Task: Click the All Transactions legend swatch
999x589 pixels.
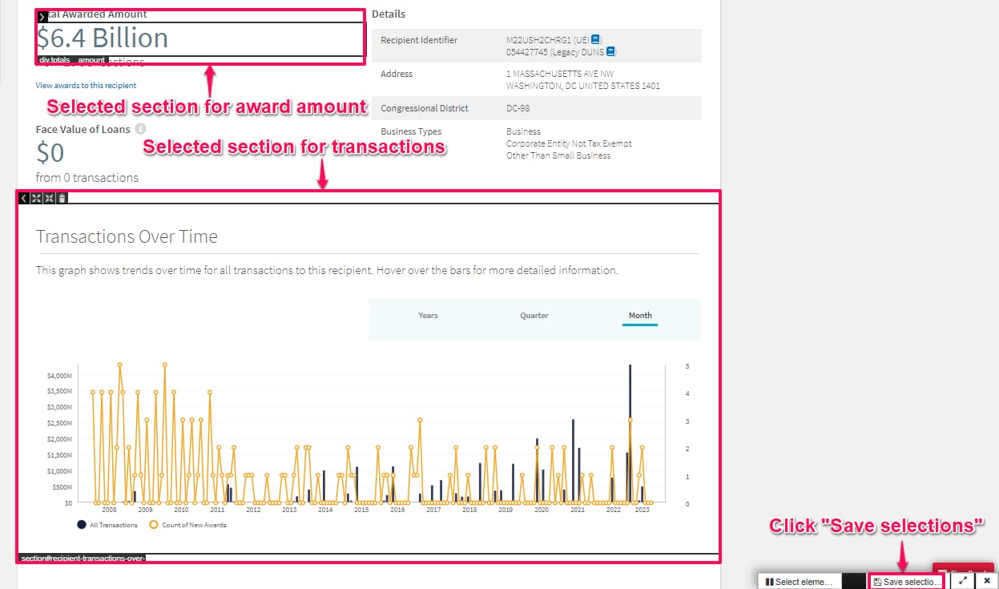Action: click(x=82, y=525)
